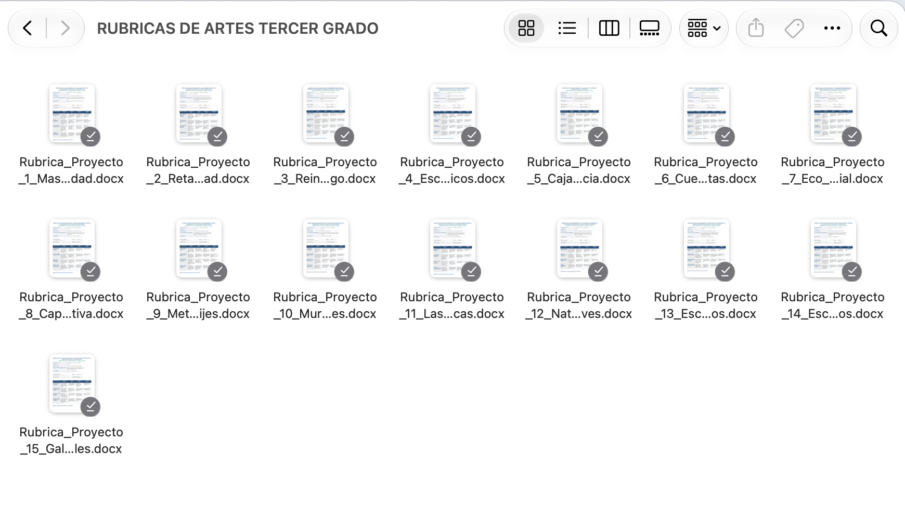Select Rubrica_Proyecto_14_Esc...os.docx file icon
Viewport: 905px width, 506px height.
click(833, 249)
